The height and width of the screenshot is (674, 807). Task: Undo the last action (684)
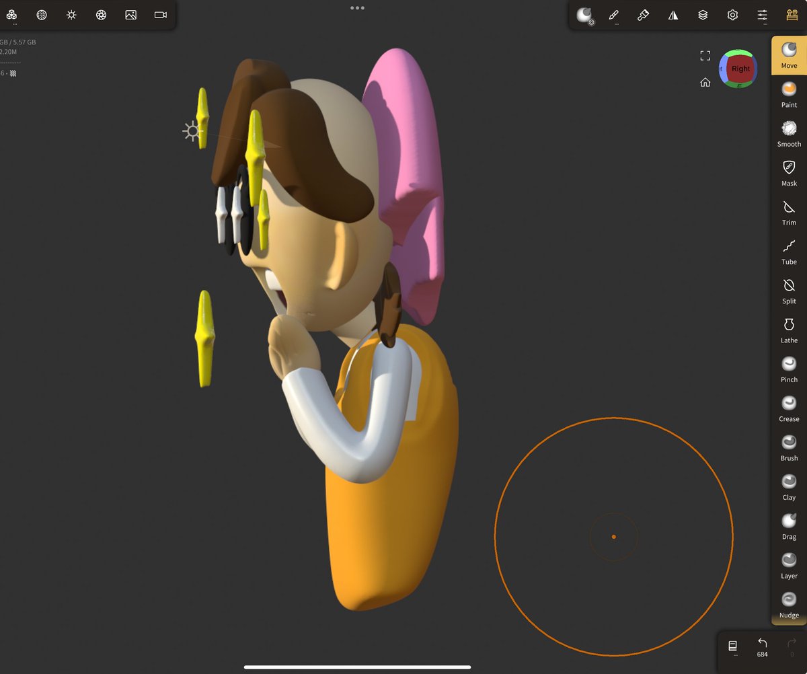[x=762, y=647]
